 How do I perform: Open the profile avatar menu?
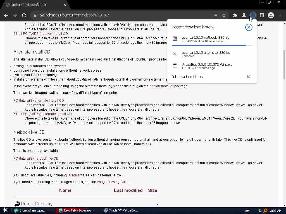pos(271,16)
